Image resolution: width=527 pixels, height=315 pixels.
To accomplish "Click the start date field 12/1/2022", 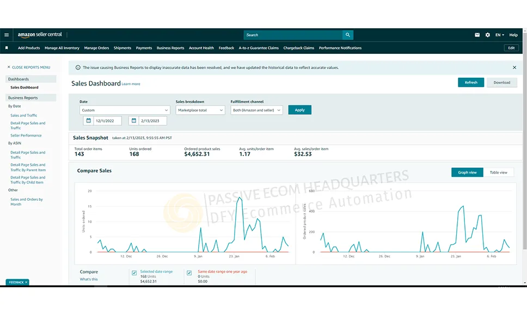I will 107,121.
